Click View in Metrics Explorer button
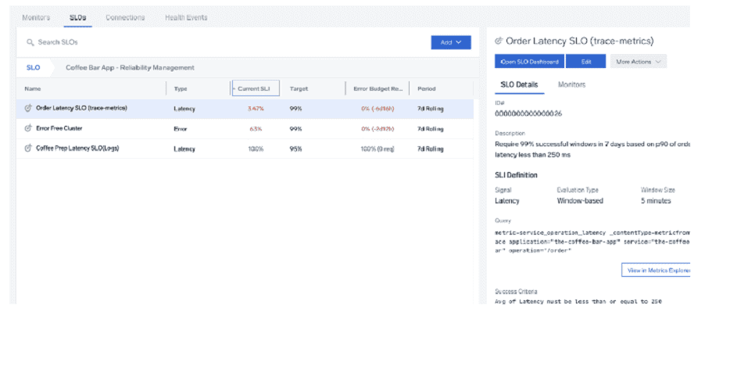730x391 pixels. 656,271
